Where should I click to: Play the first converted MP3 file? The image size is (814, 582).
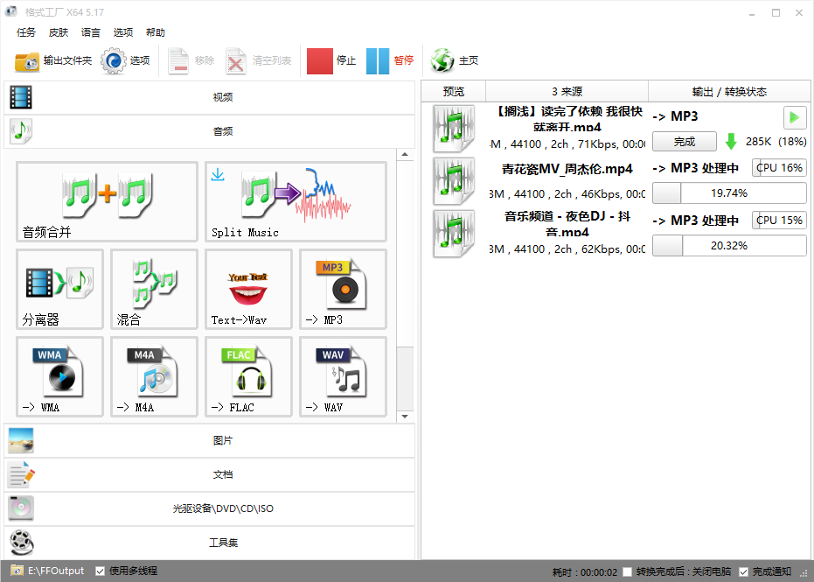[794, 117]
